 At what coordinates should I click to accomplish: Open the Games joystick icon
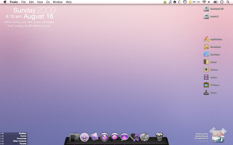click(206, 92)
